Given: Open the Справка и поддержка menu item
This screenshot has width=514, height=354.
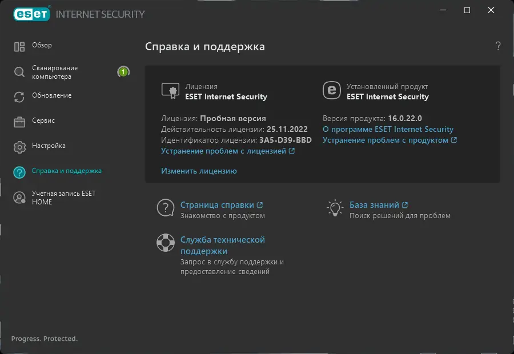Looking at the screenshot, I should pyautogui.click(x=67, y=171).
